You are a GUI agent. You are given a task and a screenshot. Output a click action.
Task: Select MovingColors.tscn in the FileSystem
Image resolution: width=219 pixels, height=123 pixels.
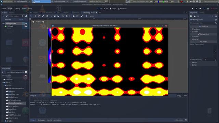click(x=15, y=103)
